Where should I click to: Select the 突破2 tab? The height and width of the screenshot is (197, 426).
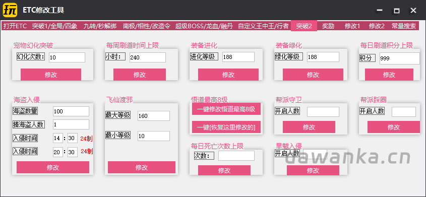(x=304, y=26)
